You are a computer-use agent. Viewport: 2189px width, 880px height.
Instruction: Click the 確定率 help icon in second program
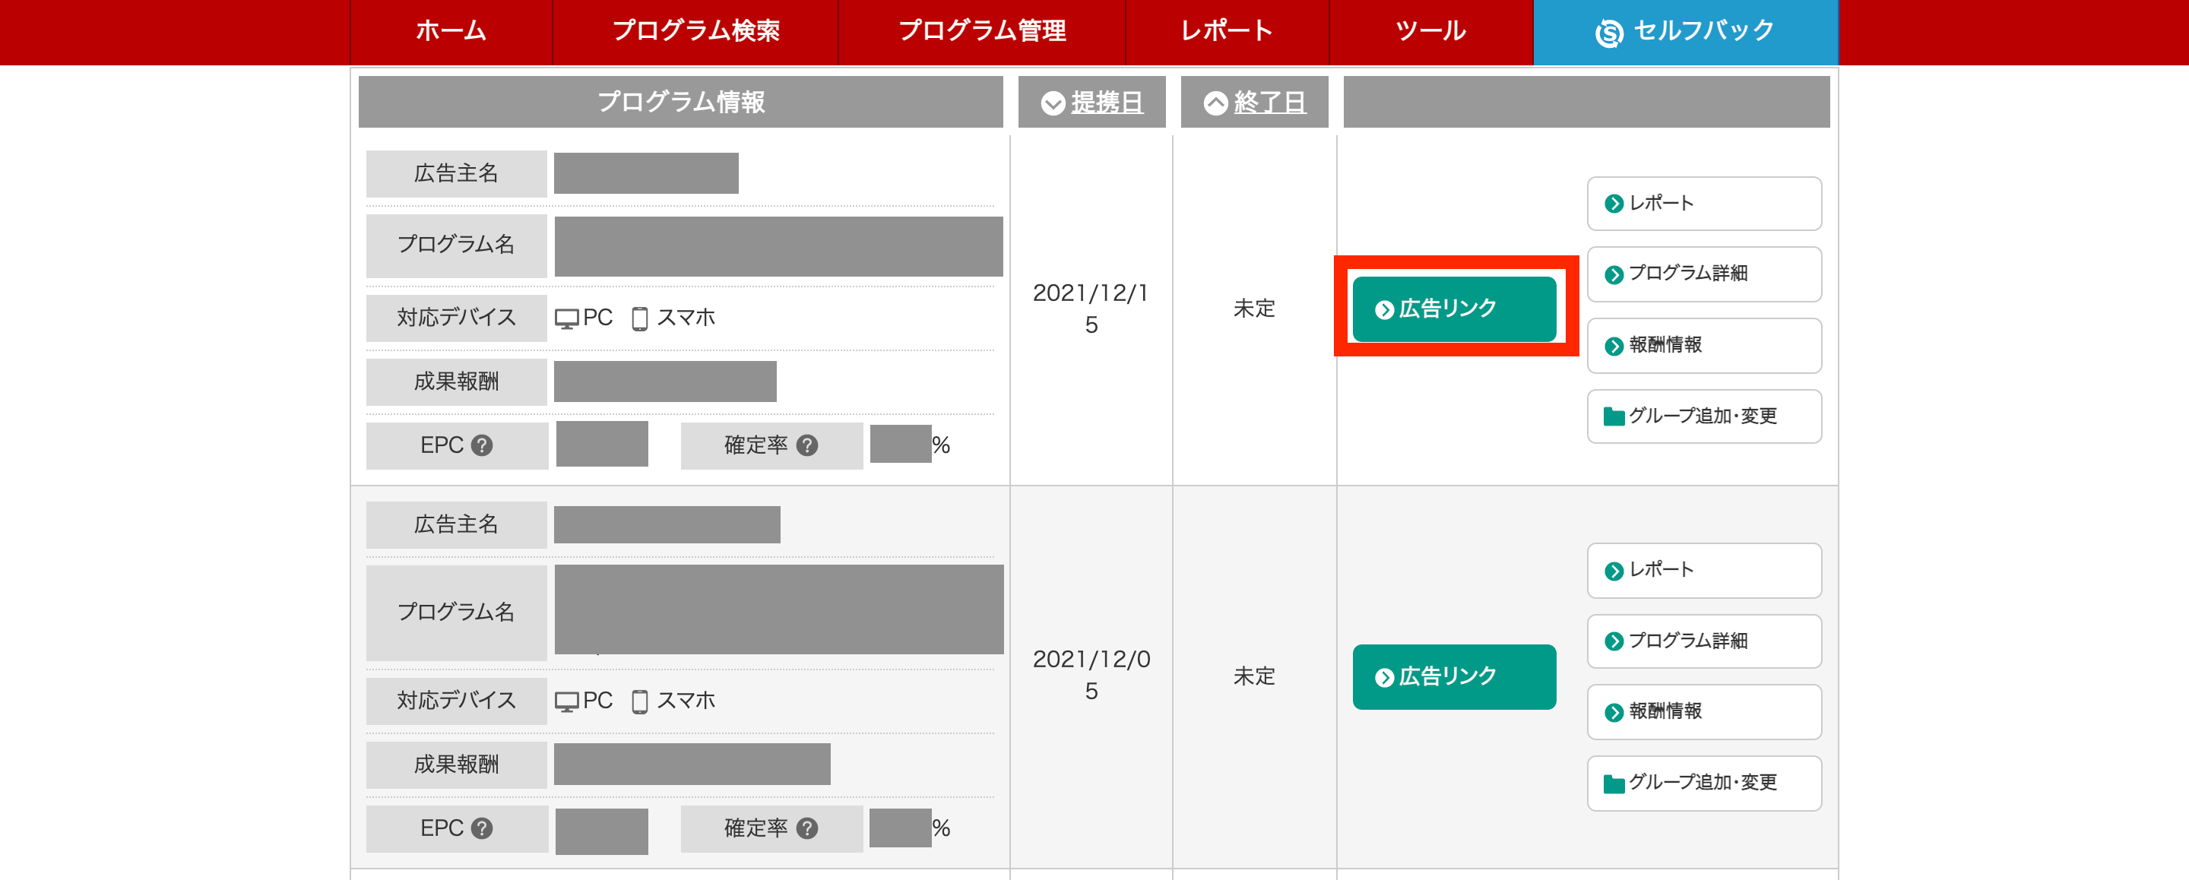tap(807, 828)
